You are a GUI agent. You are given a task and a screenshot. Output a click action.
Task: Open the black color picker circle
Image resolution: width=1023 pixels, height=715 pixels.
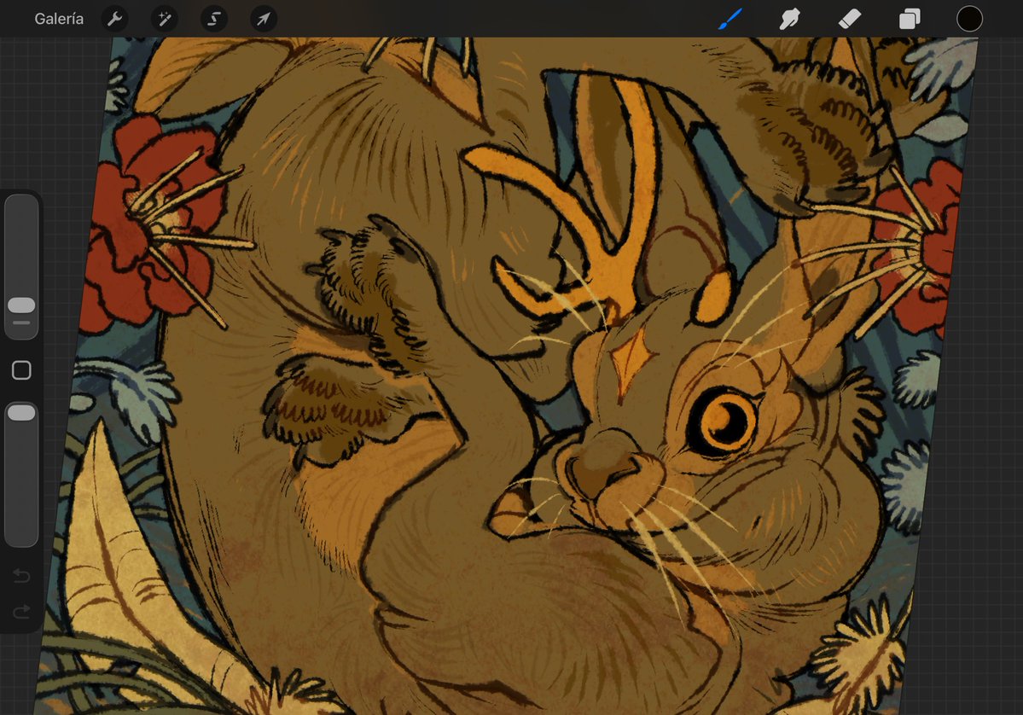[969, 19]
